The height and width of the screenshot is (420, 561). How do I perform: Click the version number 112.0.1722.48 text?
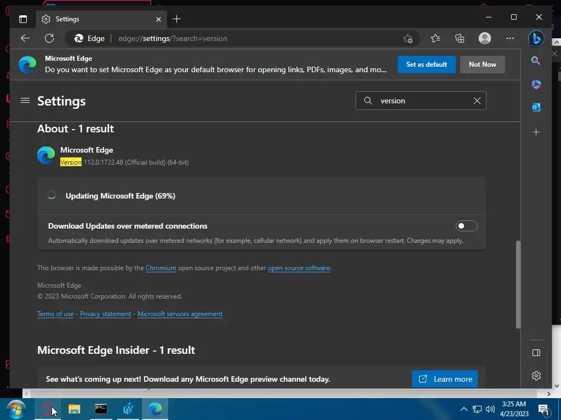coord(104,162)
